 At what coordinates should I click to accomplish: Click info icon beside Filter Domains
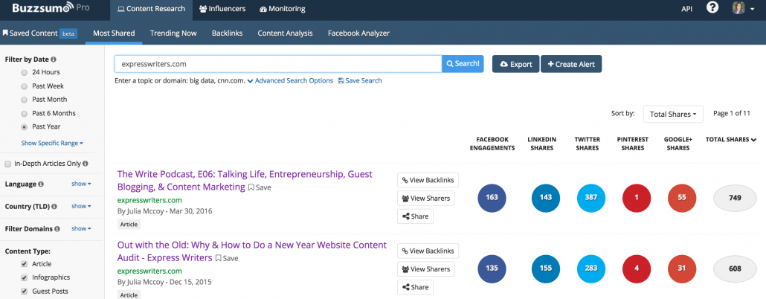tap(57, 228)
